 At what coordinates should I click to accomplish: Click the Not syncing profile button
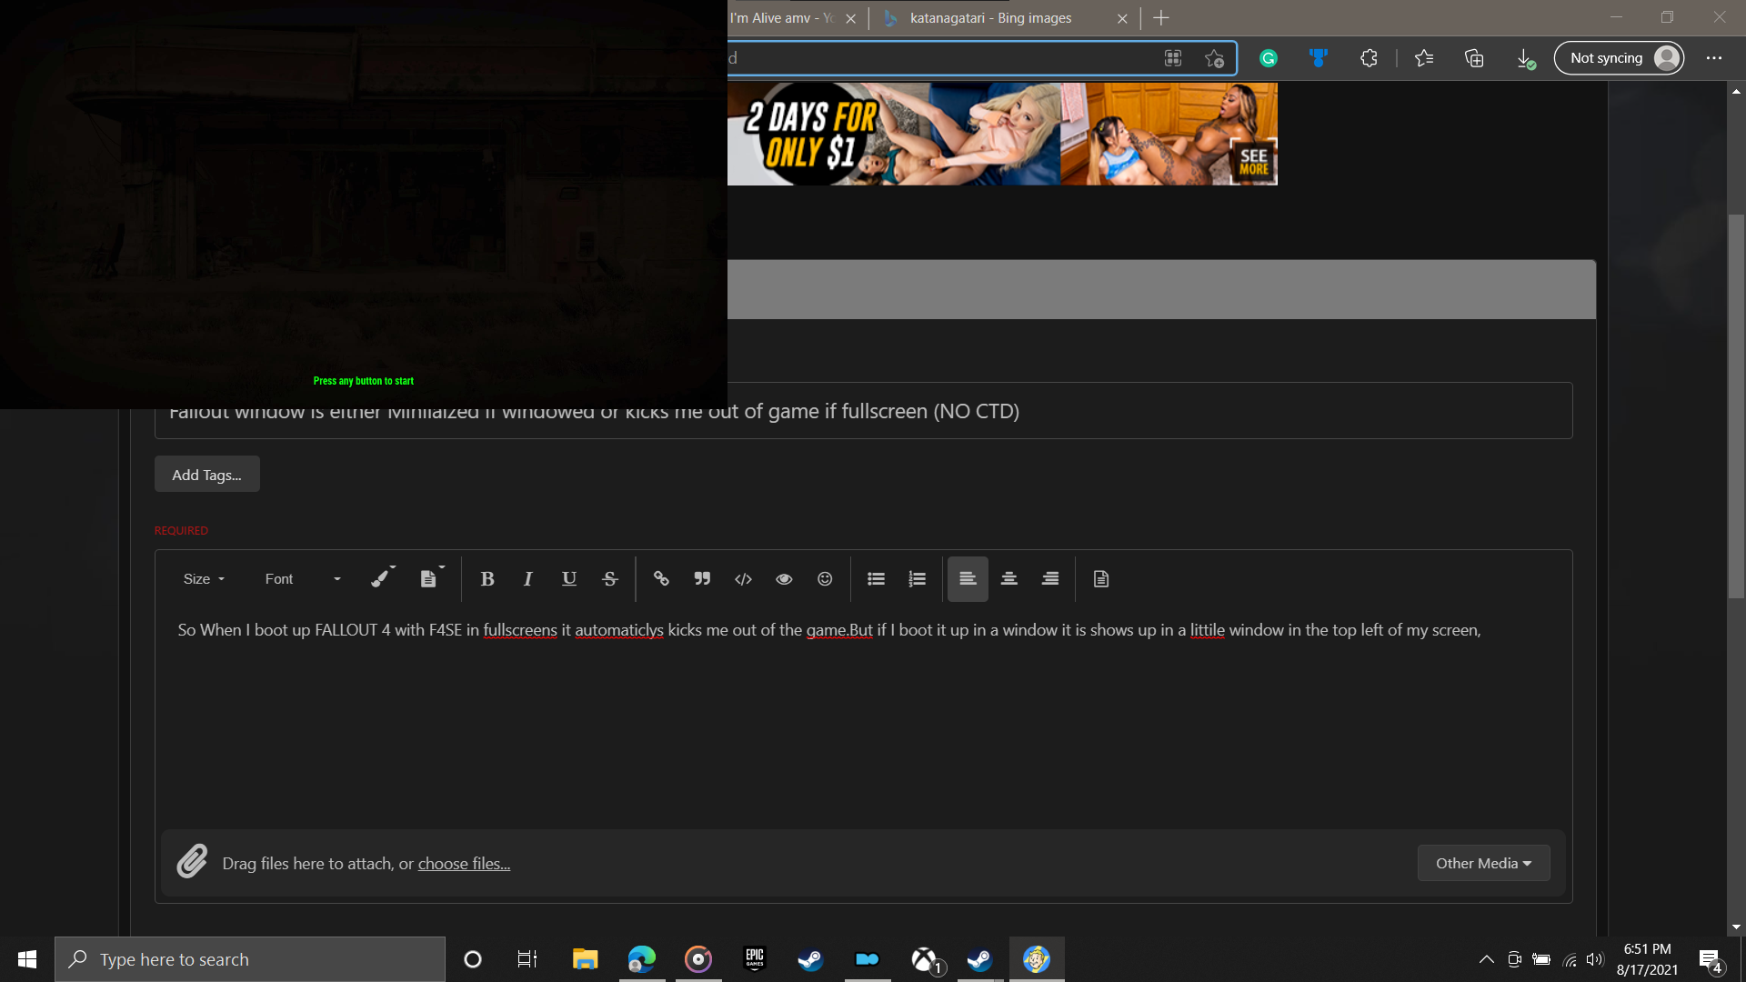(1620, 58)
